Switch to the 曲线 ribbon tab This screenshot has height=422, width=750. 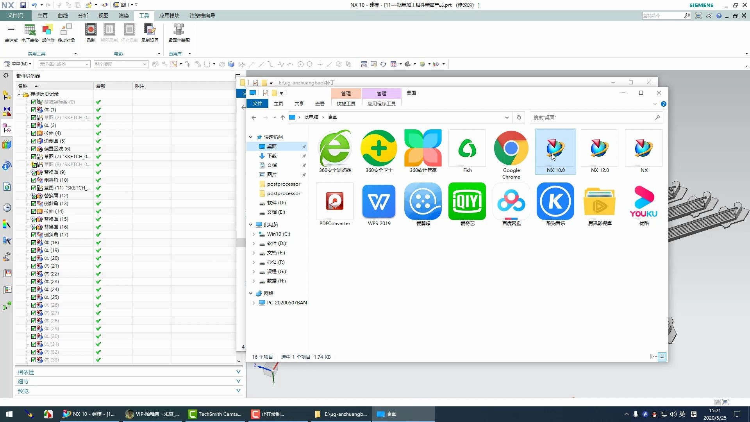click(x=63, y=16)
